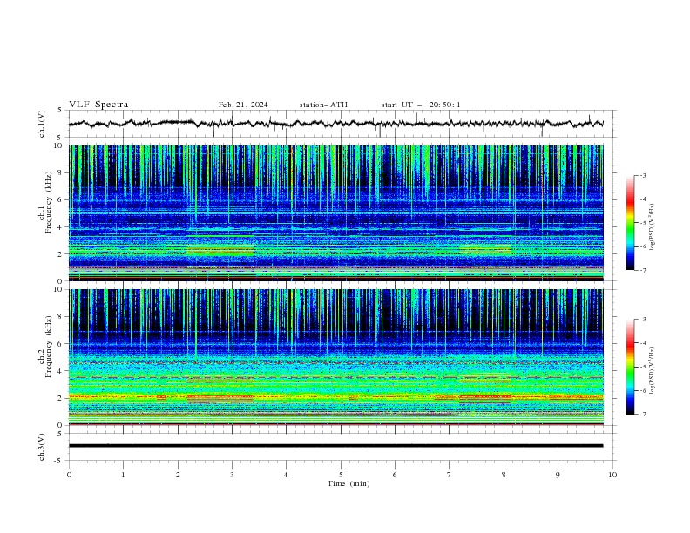Click the color bar beside ch.1 spectrogram
690x533 pixels.
630,223
